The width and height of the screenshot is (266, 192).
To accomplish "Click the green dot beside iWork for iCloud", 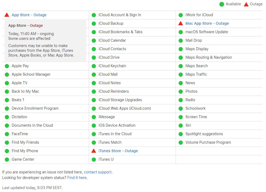I will [181, 15].
